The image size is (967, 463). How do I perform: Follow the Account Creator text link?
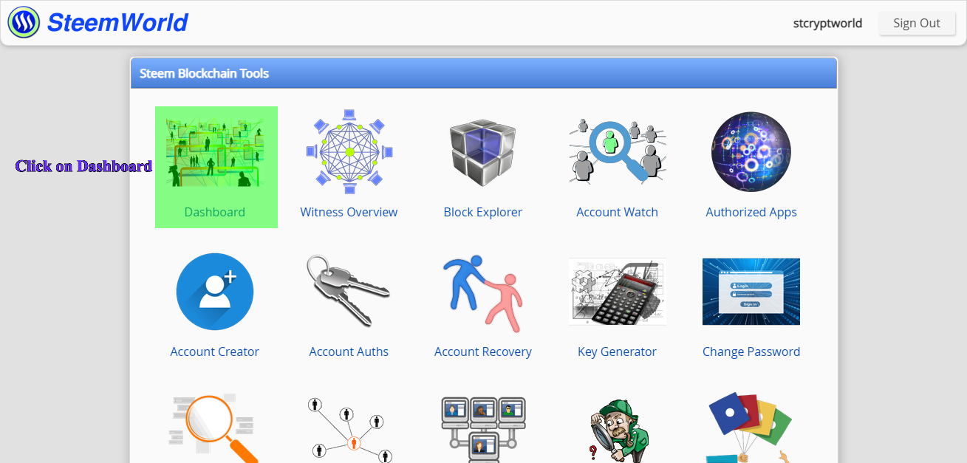click(215, 351)
